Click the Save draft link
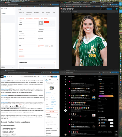 pos(44,77)
